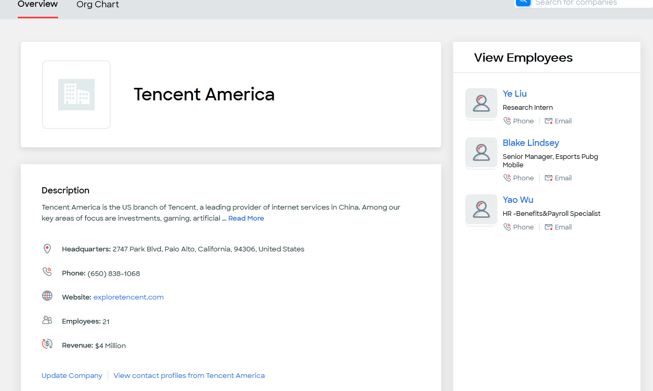Click the Description heading
The image size is (653, 391).
tap(65, 190)
